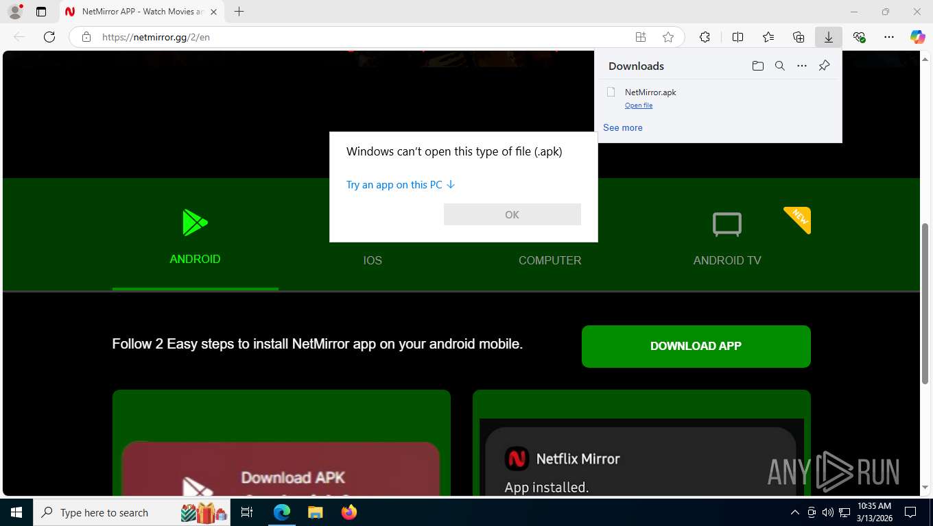Viewport: 933px width, 526px height.
Task: Open a new browser tab
Action: (x=239, y=12)
